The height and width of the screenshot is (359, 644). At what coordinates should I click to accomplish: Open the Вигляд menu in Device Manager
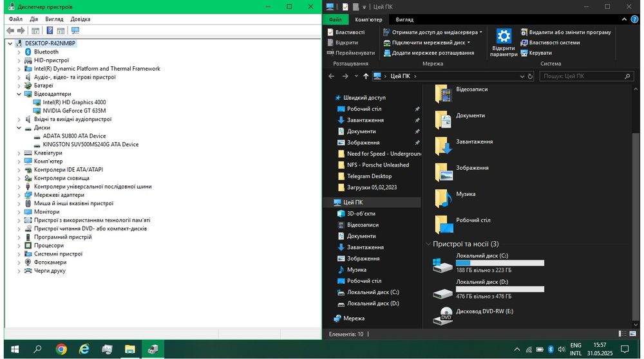(x=54, y=19)
